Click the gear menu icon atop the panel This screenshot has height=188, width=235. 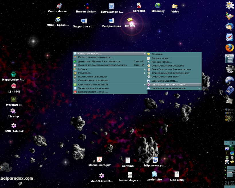[x=230, y=5]
